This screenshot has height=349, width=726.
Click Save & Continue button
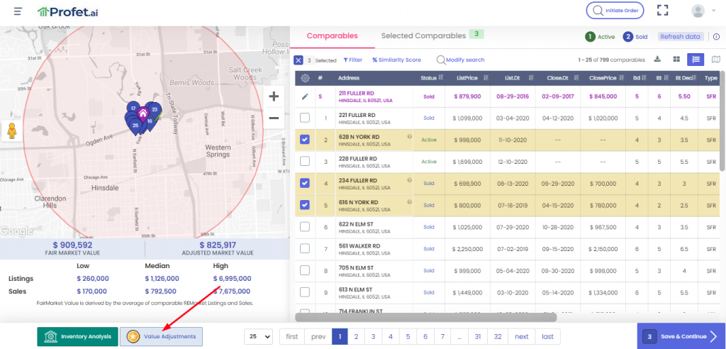click(681, 336)
